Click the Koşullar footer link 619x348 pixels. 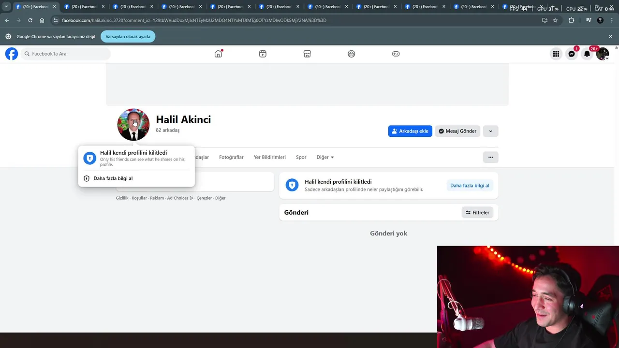point(139,198)
